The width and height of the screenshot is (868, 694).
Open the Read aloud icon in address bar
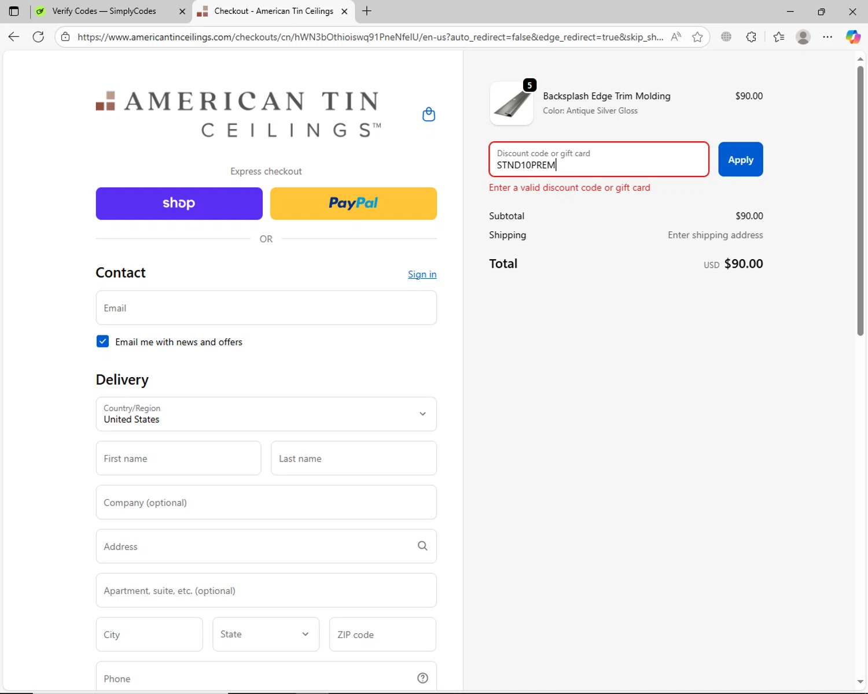pos(676,37)
